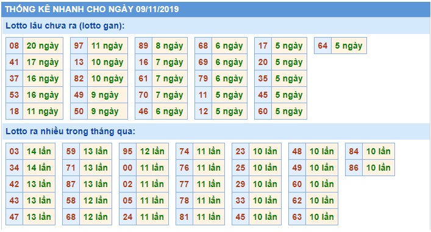
Task: Select number cell 03
Action: 14,151
